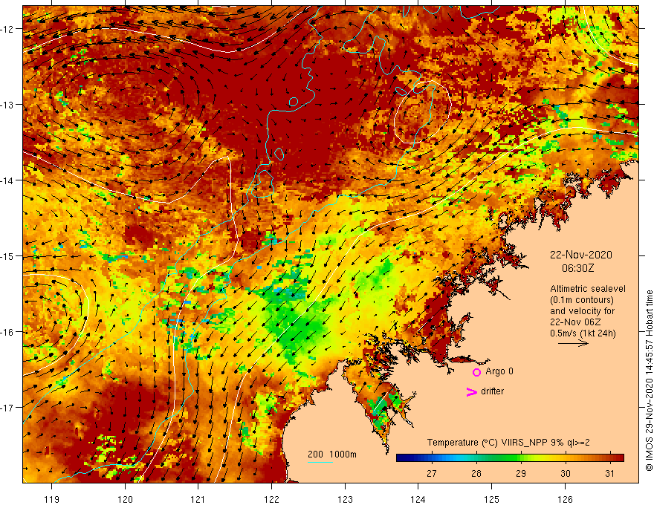Screen dimensions: 654x505
Task: Click the magenta drifter arrow symbol
Action: [472, 391]
